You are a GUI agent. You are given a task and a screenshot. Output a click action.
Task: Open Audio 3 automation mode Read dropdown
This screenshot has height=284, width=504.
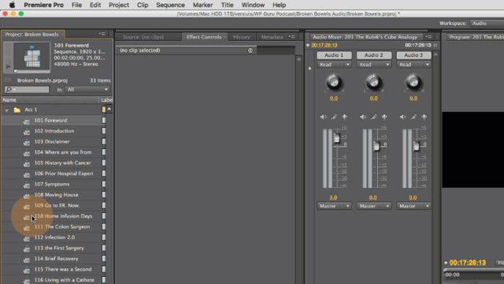tap(413, 65)
